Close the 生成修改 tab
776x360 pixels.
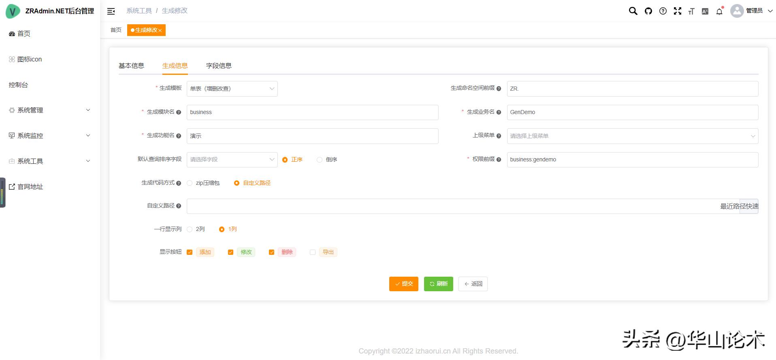click(x=160, y=30)
